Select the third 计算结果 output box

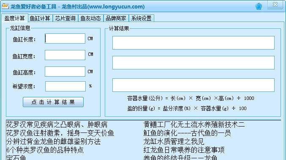coord(193,85)
